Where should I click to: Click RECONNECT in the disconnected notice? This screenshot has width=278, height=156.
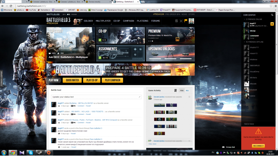coord(258,146)
